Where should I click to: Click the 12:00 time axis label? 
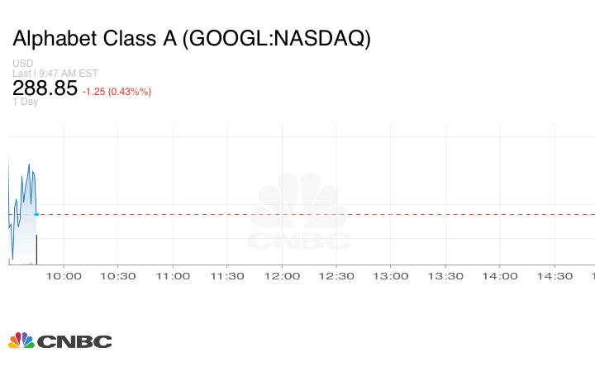pyautogui.click(x=281, y=276)
